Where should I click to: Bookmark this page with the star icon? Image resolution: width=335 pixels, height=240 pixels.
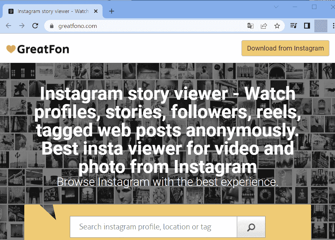click(x=277, y=26)
